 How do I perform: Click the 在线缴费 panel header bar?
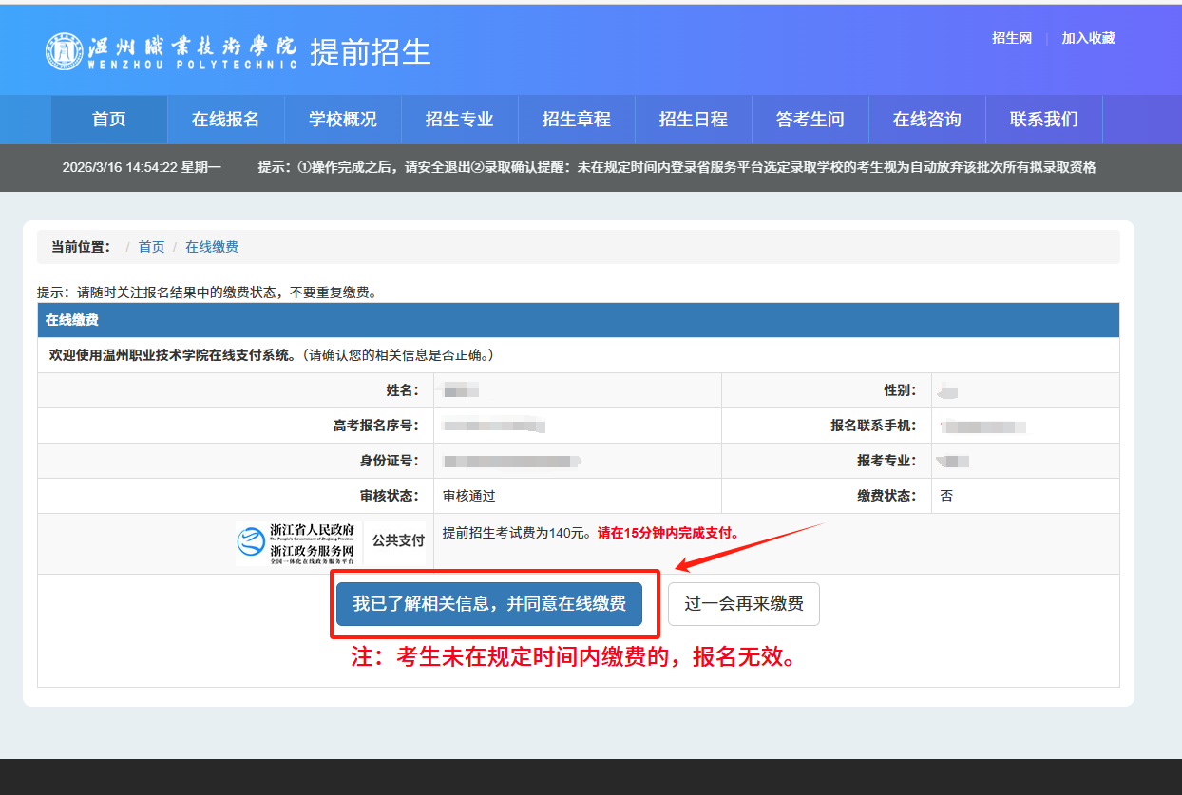(578, 320)
